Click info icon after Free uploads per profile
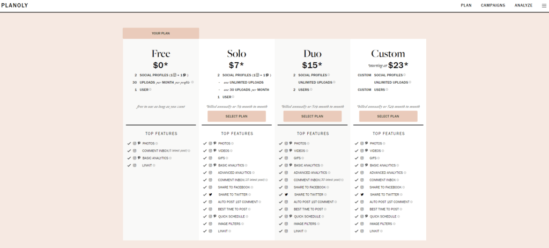Screen dimensions: 549x248 point(192,82)
